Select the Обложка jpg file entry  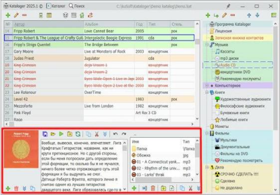point(143,155)
